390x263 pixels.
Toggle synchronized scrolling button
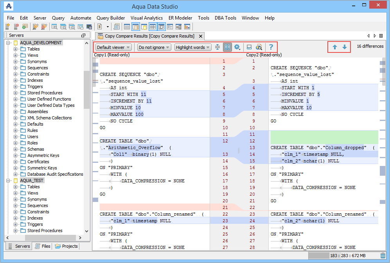pyautogui.click(x=227, y=47)
